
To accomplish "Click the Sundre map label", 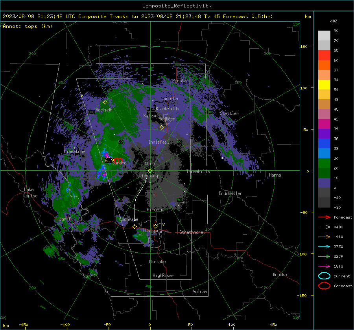I will pos(119,162).
